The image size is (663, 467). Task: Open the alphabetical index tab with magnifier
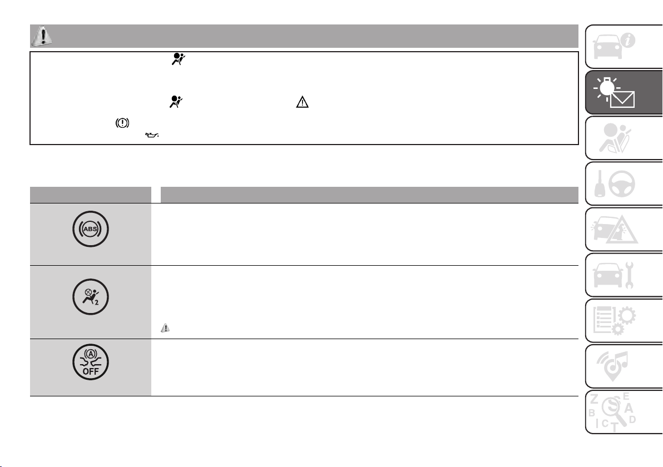[x=624, y=412]
